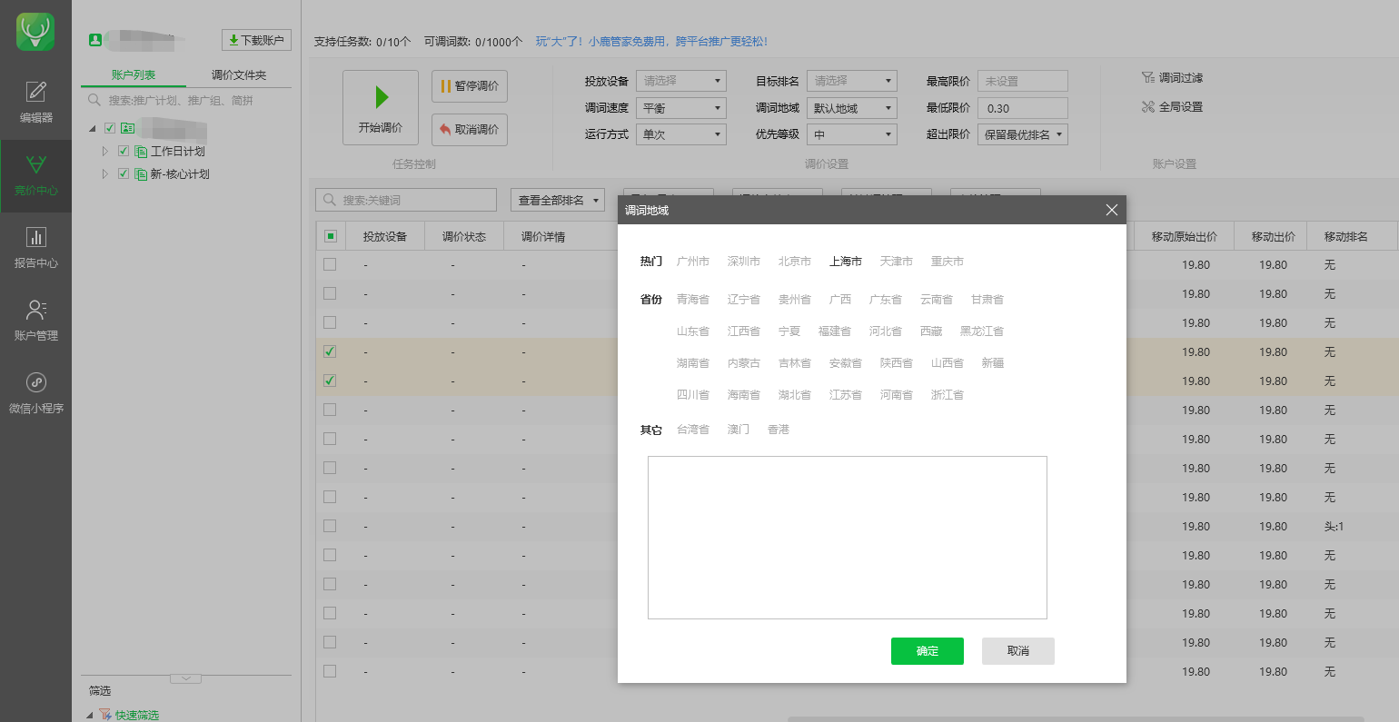Image resolution: width=1399 pixels, height=722 pixels.
Task: Expand the 工作日计划 tree node
Action: tap(105, 152)
